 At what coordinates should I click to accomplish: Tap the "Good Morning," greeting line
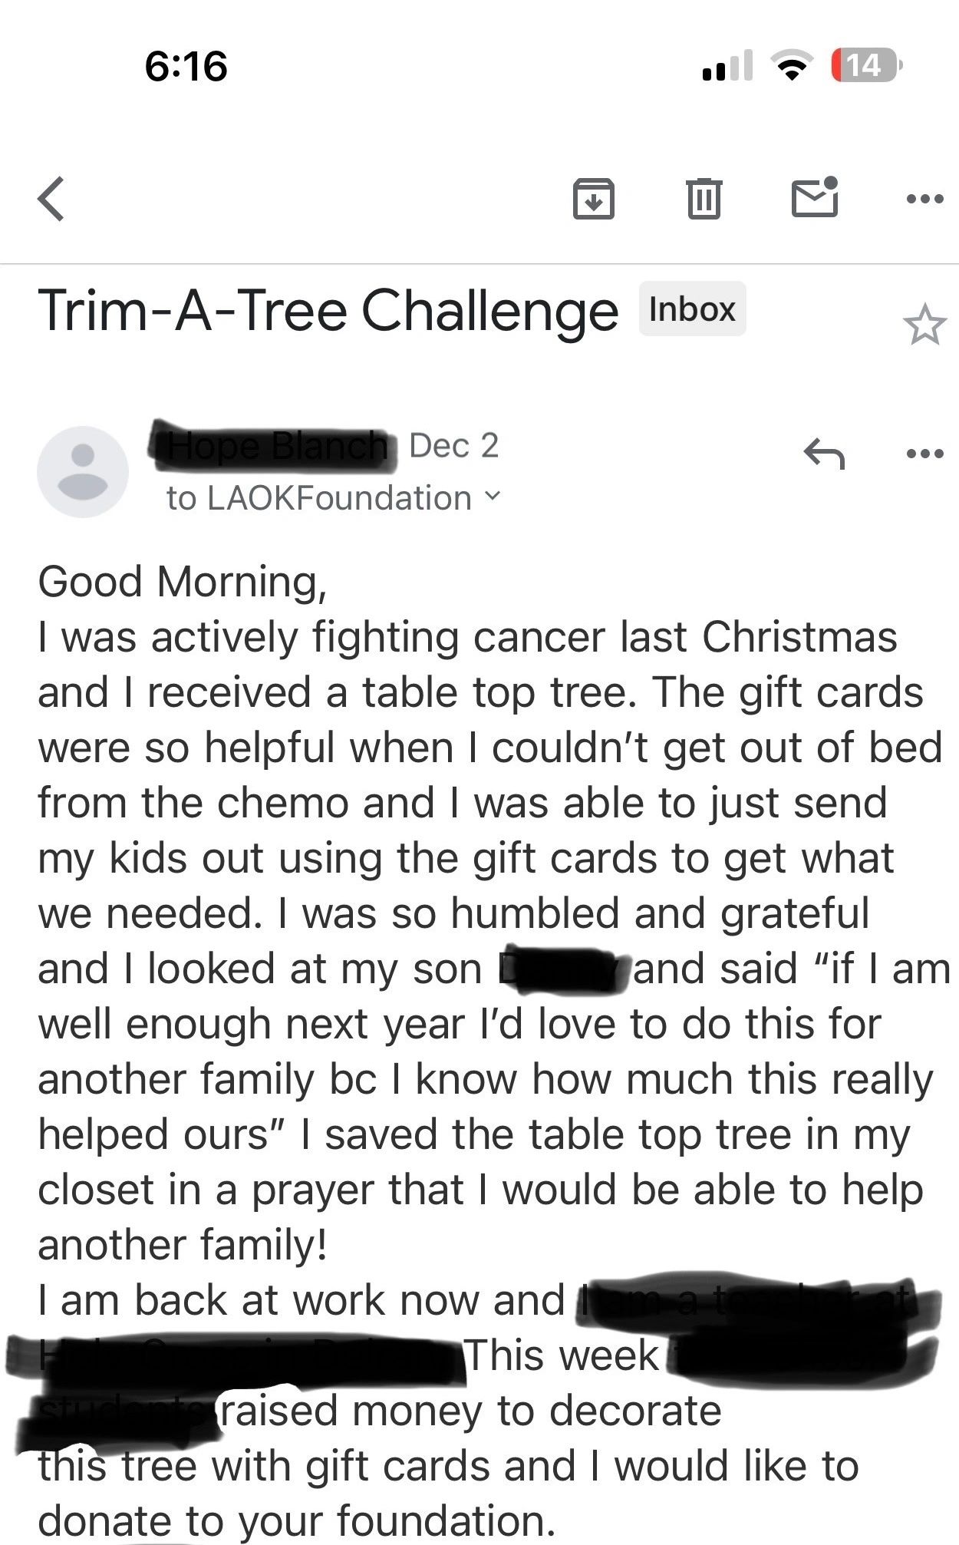183,581
